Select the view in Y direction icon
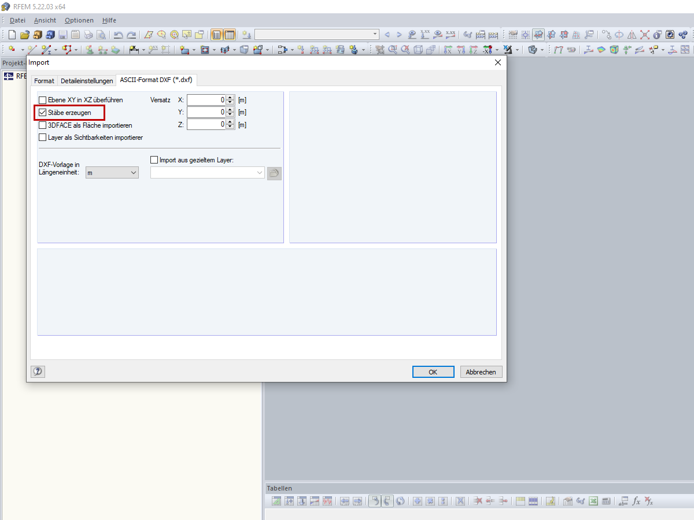Screen dimensions: 694x520 (x=460, y=50)
